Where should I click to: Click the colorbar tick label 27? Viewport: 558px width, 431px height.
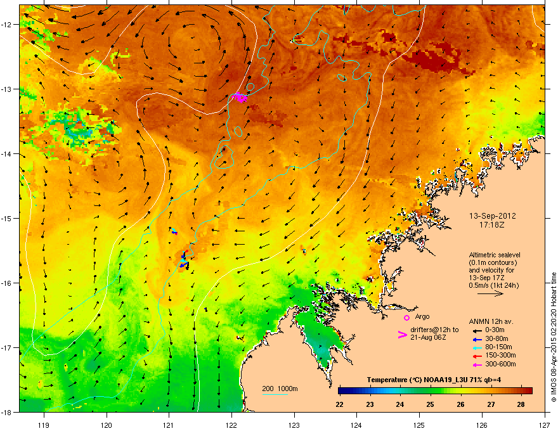(x=491, y=404)
